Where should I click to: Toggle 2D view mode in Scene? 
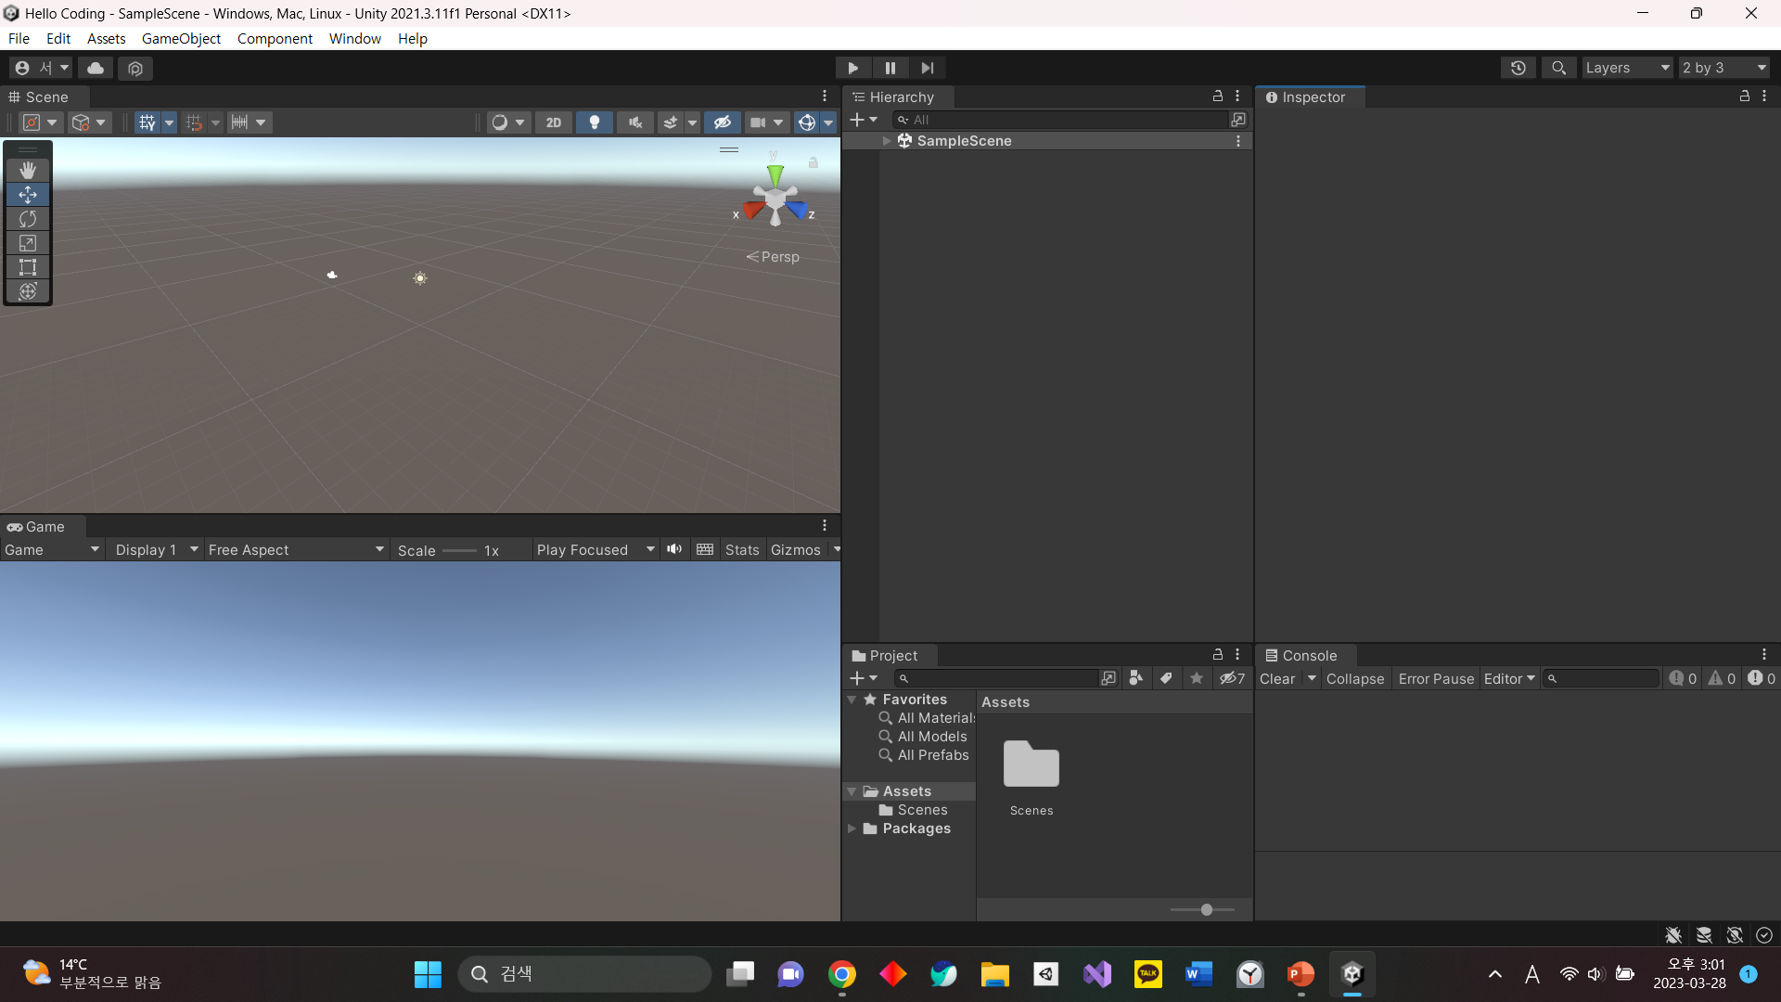click(x=554, y=122)
